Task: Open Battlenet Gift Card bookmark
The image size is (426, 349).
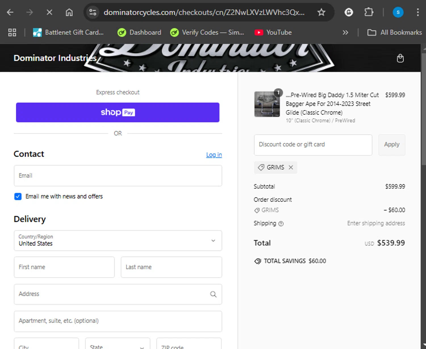Action: pyautogui.click(x=68, y=32)
